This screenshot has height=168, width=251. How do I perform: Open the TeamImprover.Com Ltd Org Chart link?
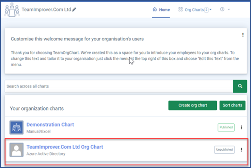click(65, 147)
